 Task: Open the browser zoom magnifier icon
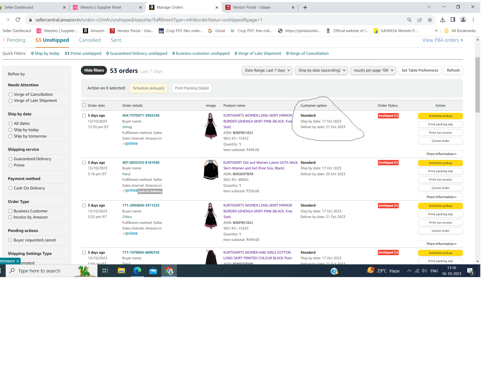pos(409,20)
